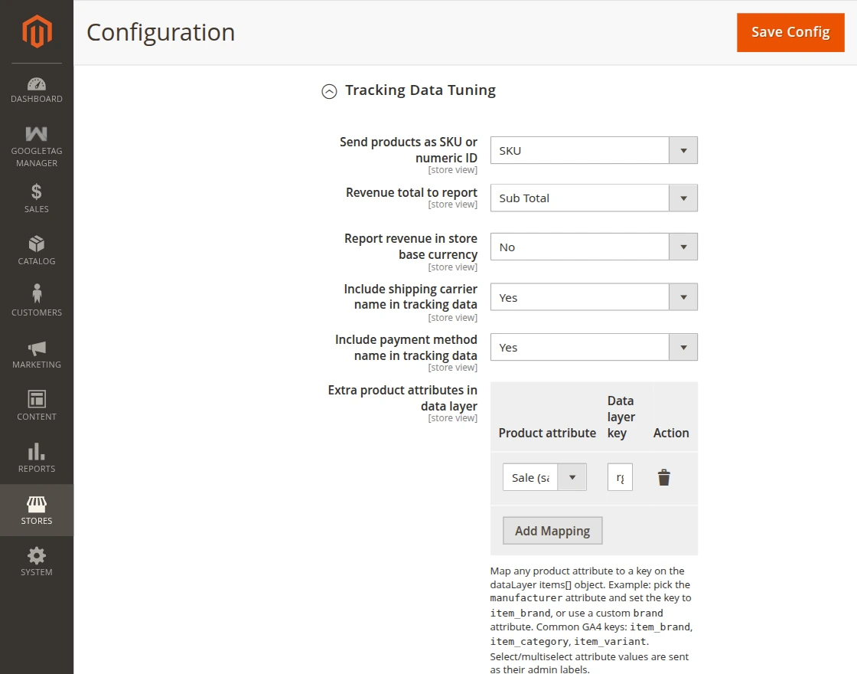The width and height of the screenshot is (857, 674).
Task: Delete the Sale attribute mapping row
Action: coord(664,477)
